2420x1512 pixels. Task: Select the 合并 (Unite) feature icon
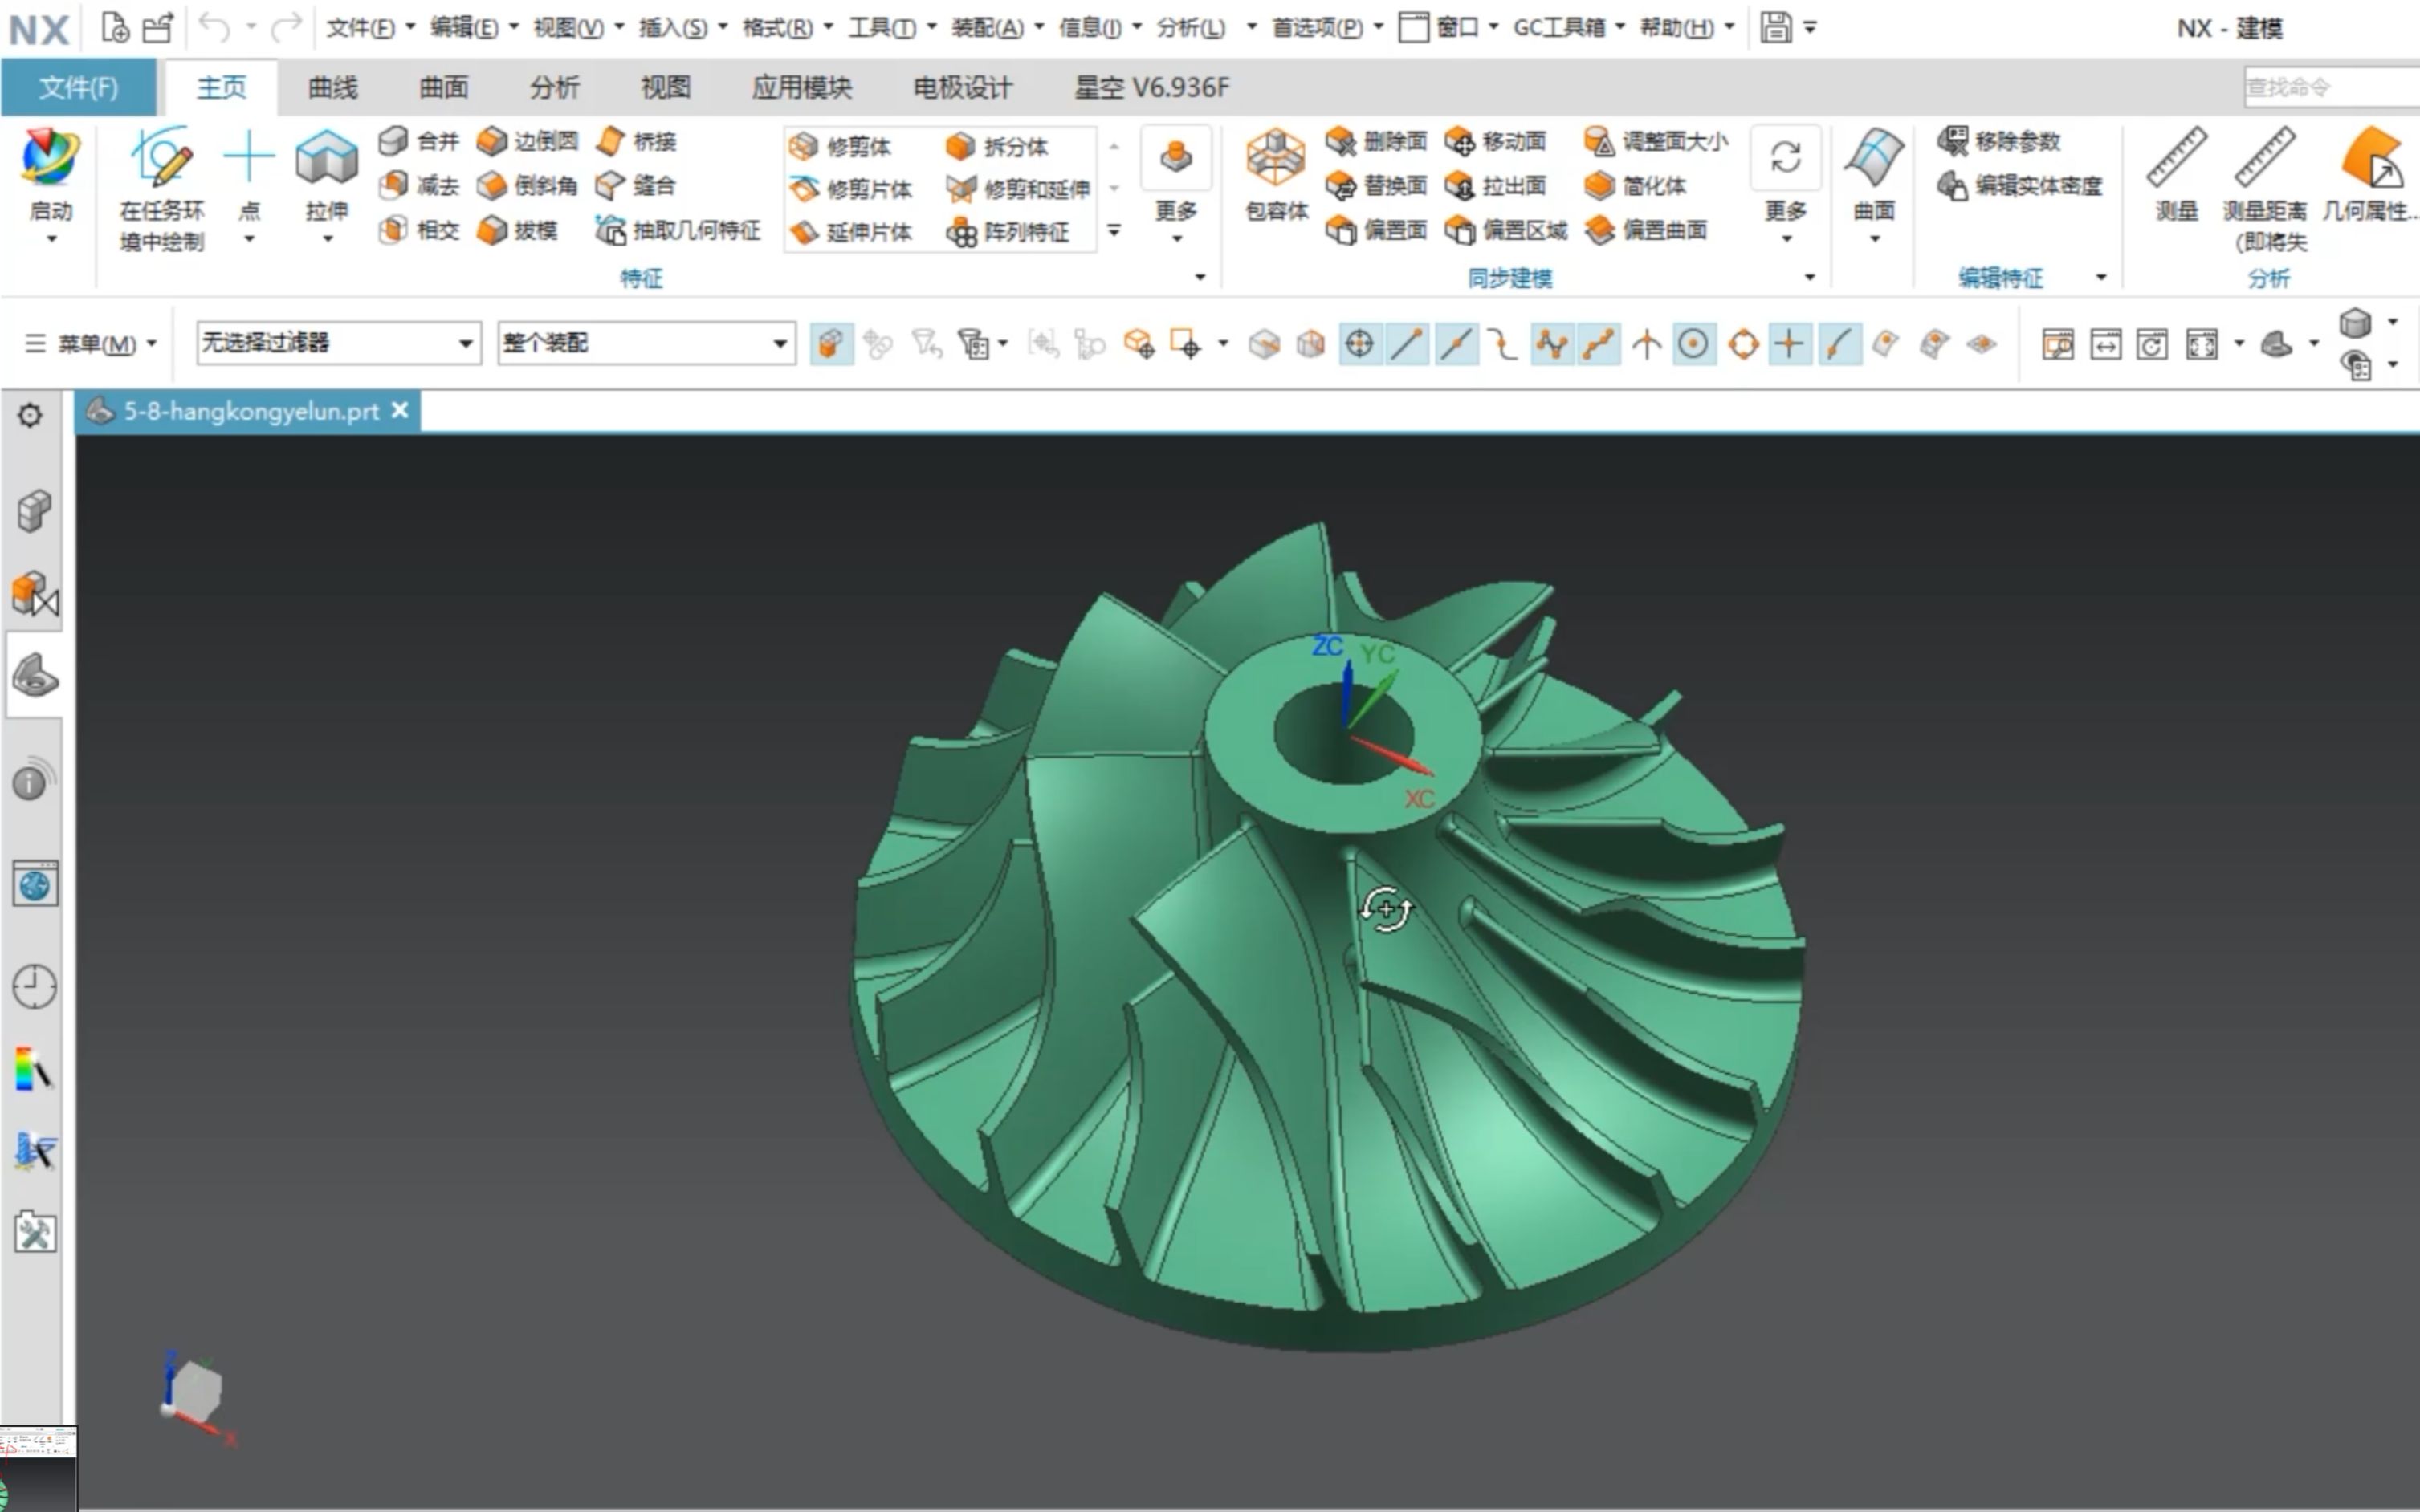pos(393,142)
